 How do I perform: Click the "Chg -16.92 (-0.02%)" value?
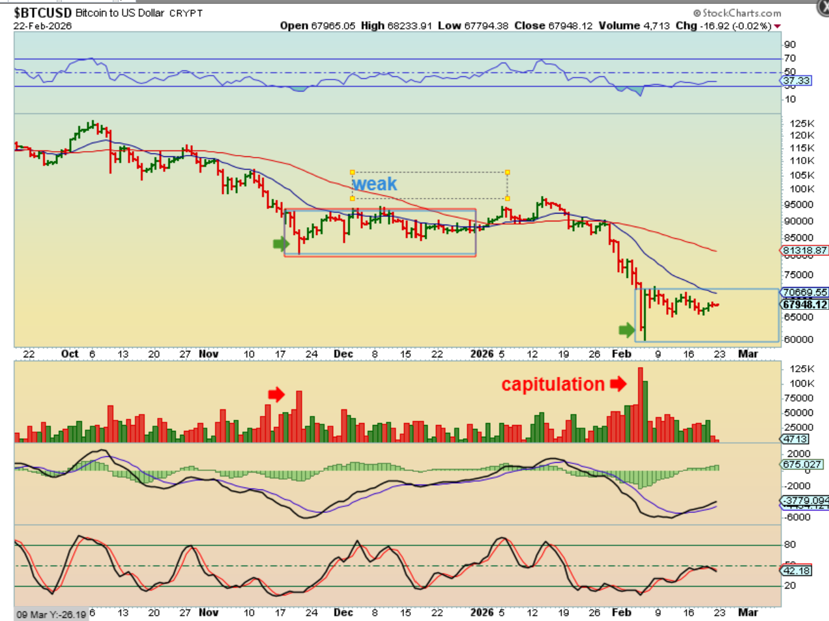[723, 25]
